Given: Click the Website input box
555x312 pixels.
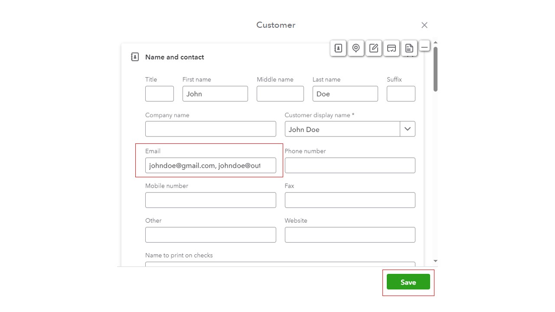Looking at the screenshot, I should coord(349,235).
